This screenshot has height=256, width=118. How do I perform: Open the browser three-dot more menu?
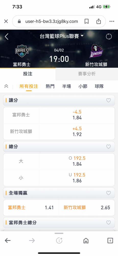(112, 22)
